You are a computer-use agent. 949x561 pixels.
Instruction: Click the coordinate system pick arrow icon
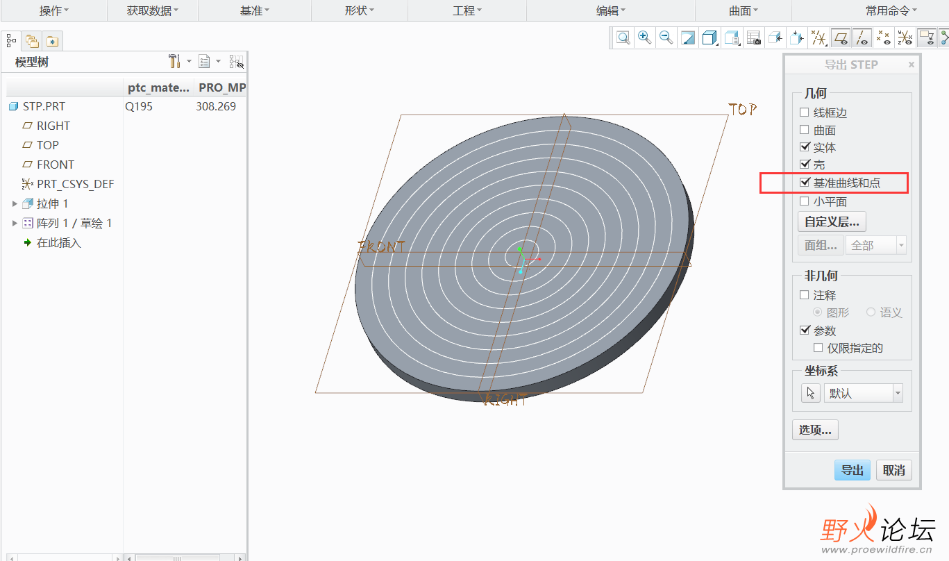pyautogui.click(x=810, y=393)
